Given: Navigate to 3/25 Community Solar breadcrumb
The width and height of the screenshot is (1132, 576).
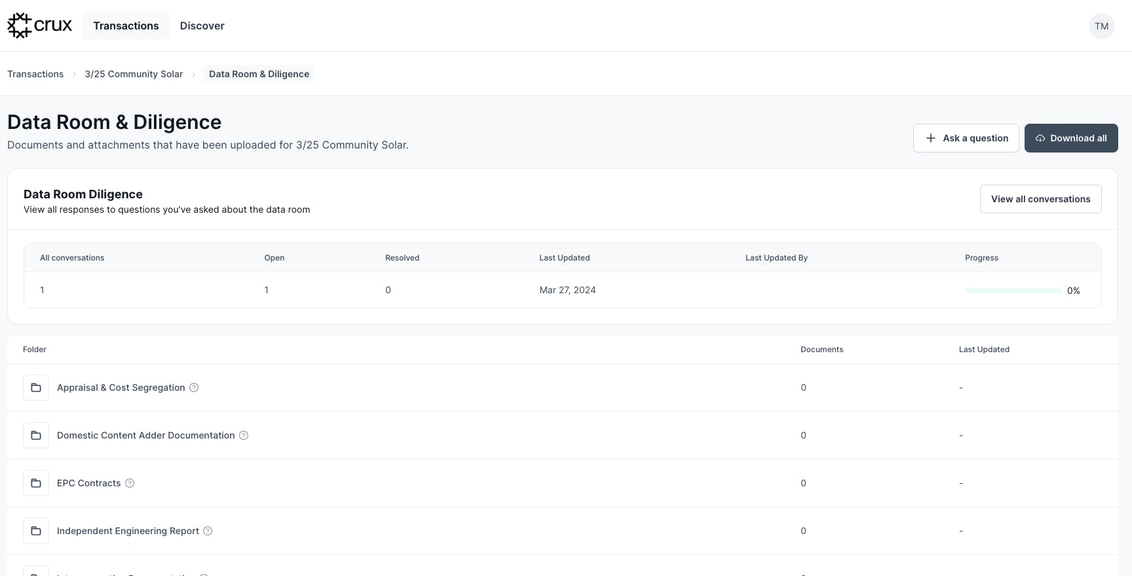Looking at the screenshot, I should tap(134, 74).
